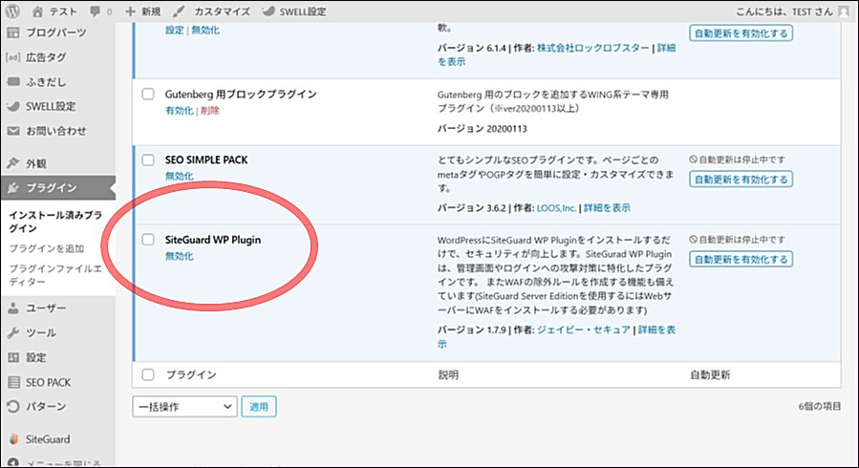This screenshot has width=859, height=468.
Task: Click the 自動更新 column footer label
Action: [x=710, y=375]
